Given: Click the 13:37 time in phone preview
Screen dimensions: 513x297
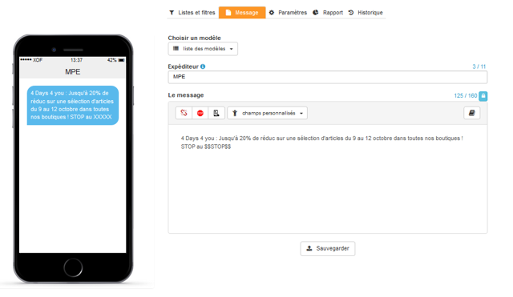Looking at the screenshot, I should [x=77, y=60].
